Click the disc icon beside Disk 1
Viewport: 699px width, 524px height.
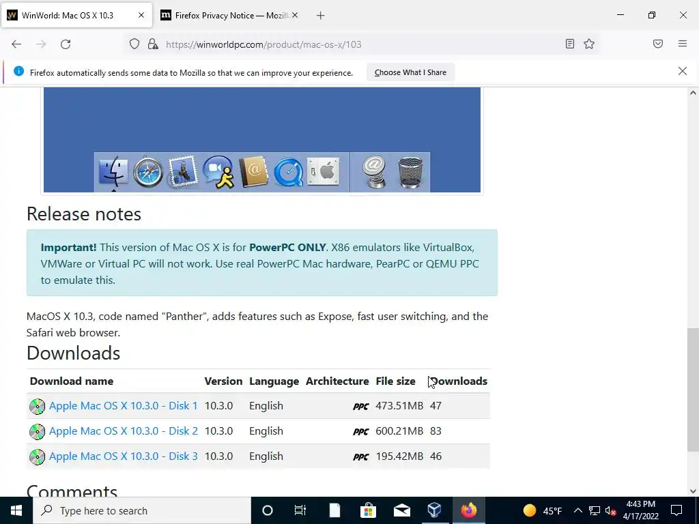(x=37, y=407)
